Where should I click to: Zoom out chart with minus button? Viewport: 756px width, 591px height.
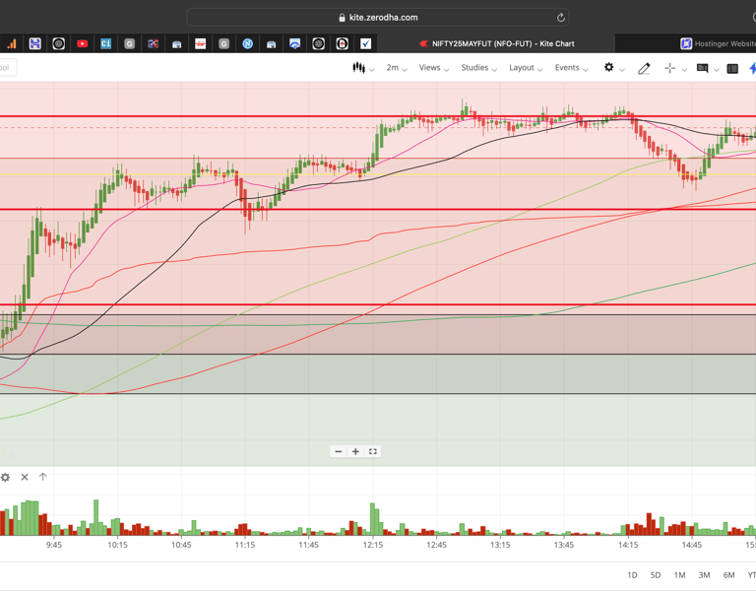pos(339,451)
